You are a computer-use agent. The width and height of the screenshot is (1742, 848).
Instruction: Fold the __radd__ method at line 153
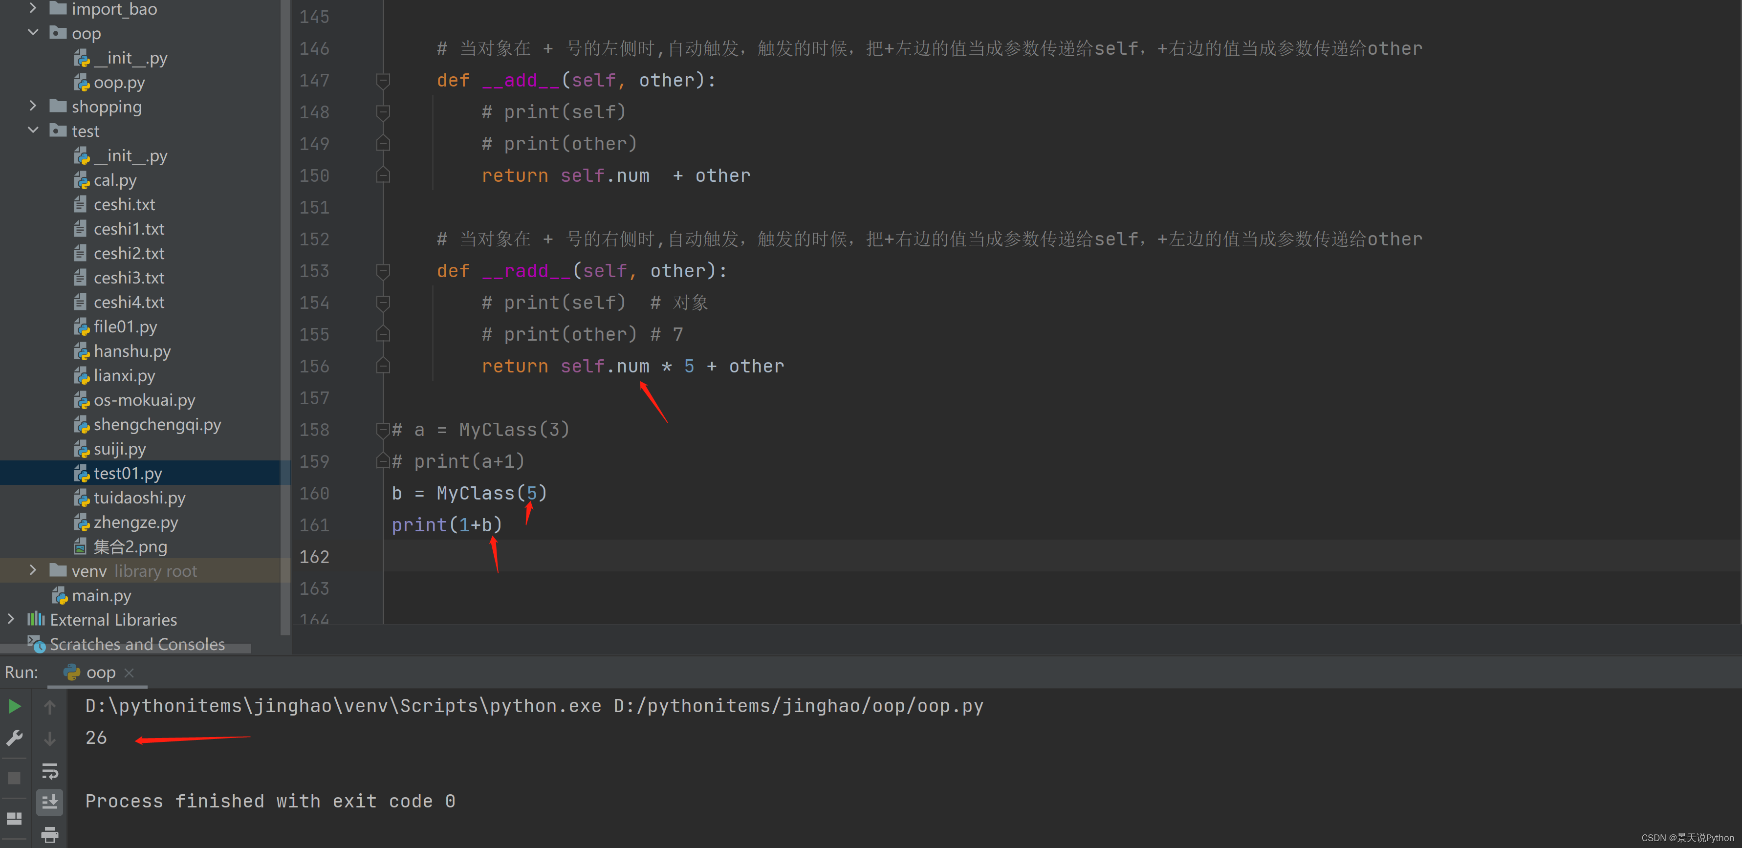[383, 271]
